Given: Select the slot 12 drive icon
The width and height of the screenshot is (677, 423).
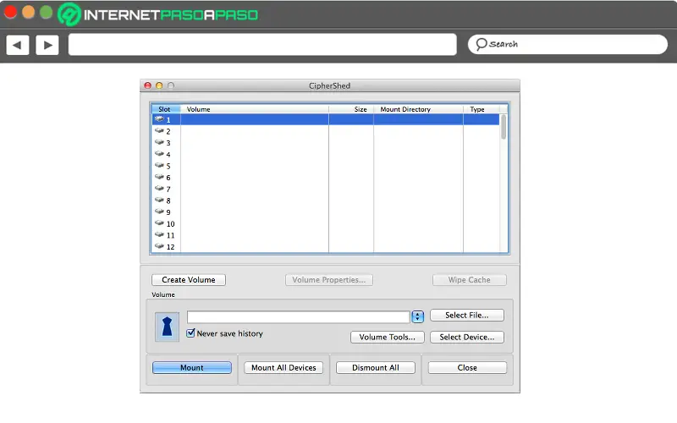Looking at the screenshot, I should [159, 246].
